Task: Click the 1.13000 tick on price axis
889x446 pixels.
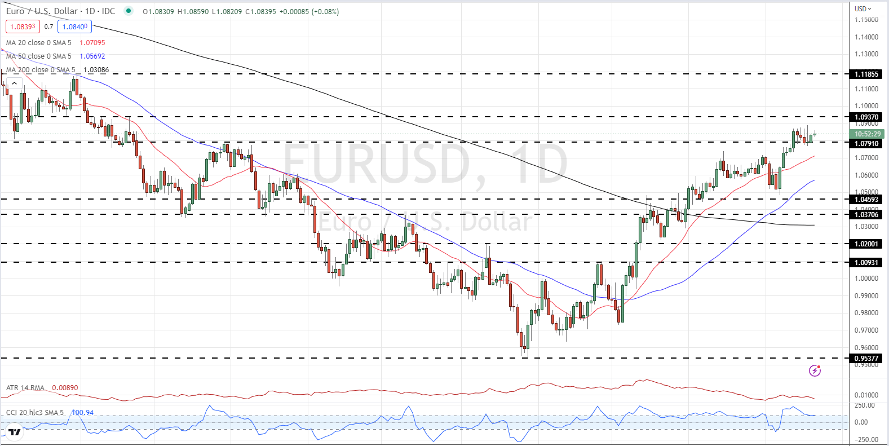Action: coord(866,54)
